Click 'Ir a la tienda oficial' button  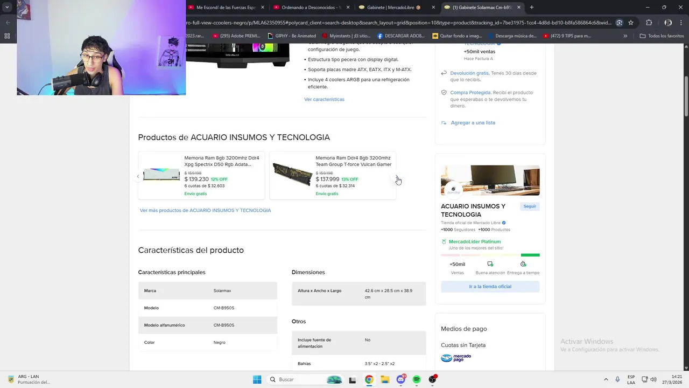click(490, 287)
